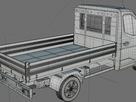Select the cab side window glass
136x102 pixels.
point(129,25)
